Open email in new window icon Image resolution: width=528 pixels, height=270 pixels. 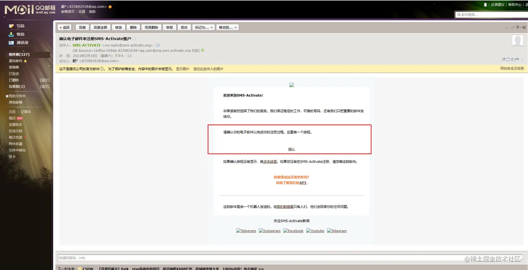click(x=504, y=60)
